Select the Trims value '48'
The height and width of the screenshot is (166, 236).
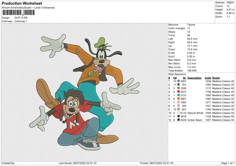pyautogui.click(x=188, y=35)
